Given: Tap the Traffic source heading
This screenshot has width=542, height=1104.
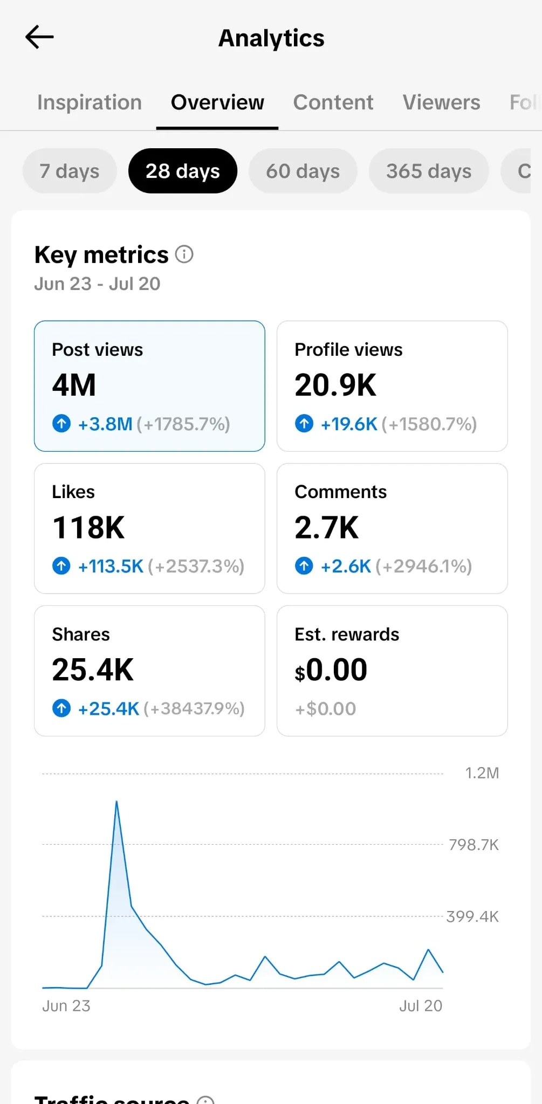Looking at the screenshot, I should pyautogui.click(x=112, y=1099).
